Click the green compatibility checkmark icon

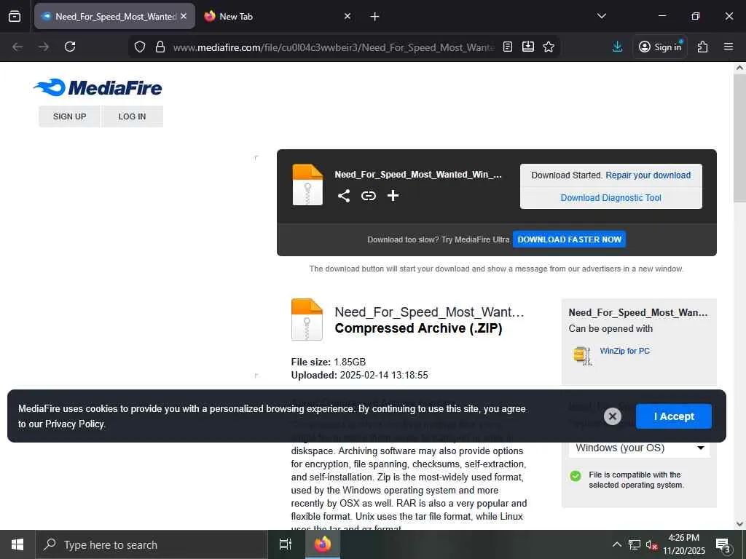click(576, 476)
